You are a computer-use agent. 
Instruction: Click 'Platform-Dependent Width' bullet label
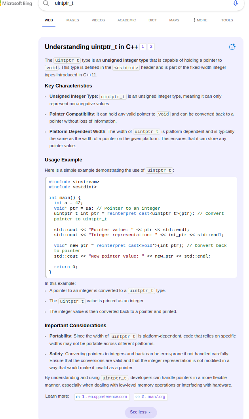(77, 131)
